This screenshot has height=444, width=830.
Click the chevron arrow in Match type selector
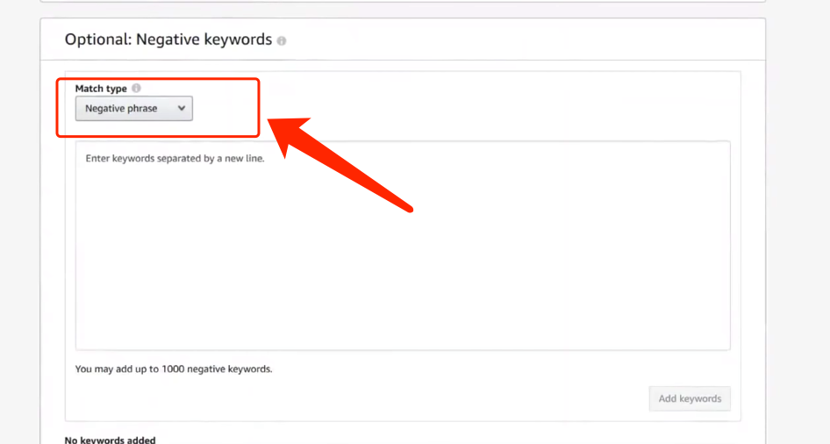pos(182,109)
